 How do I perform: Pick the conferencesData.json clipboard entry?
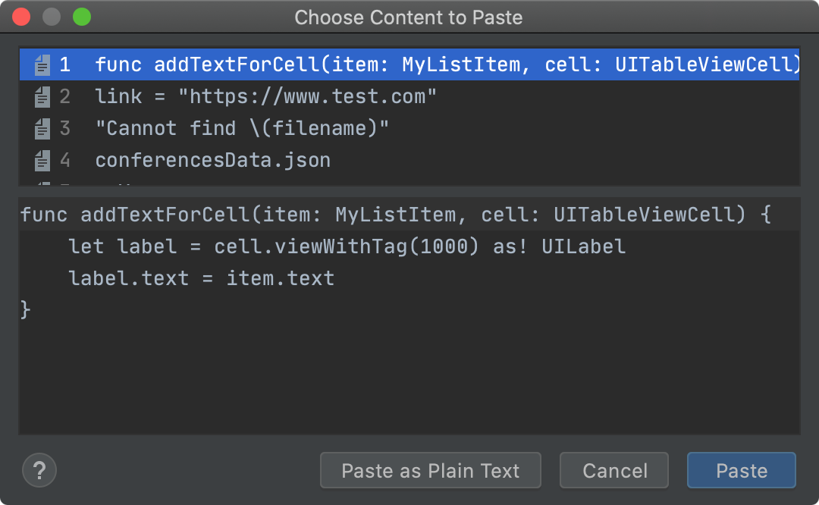213,161
